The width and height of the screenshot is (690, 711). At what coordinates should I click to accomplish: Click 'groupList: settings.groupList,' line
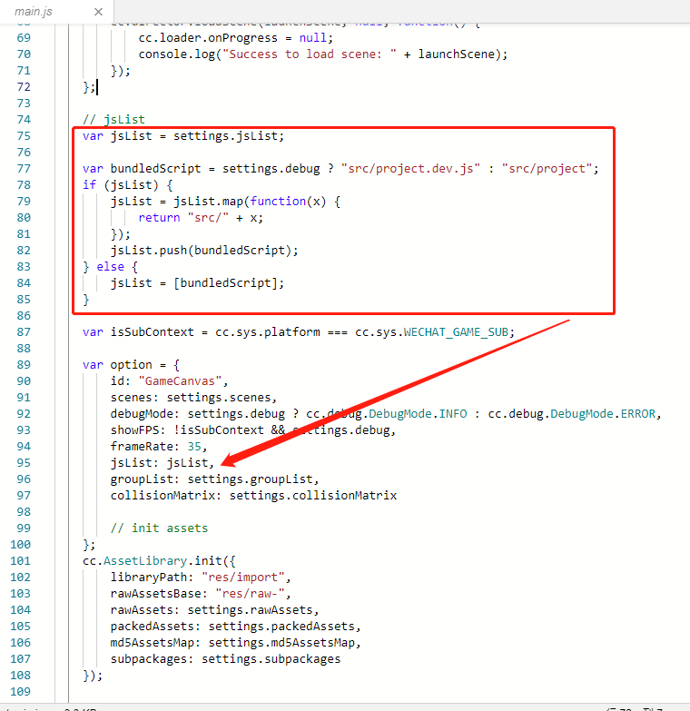point(215,479)
